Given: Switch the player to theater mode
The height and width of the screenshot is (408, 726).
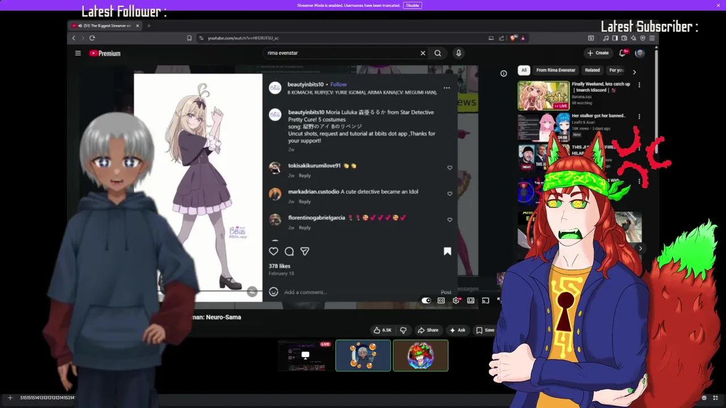Looking at the screenshot, I should click(x=471, y=300).
